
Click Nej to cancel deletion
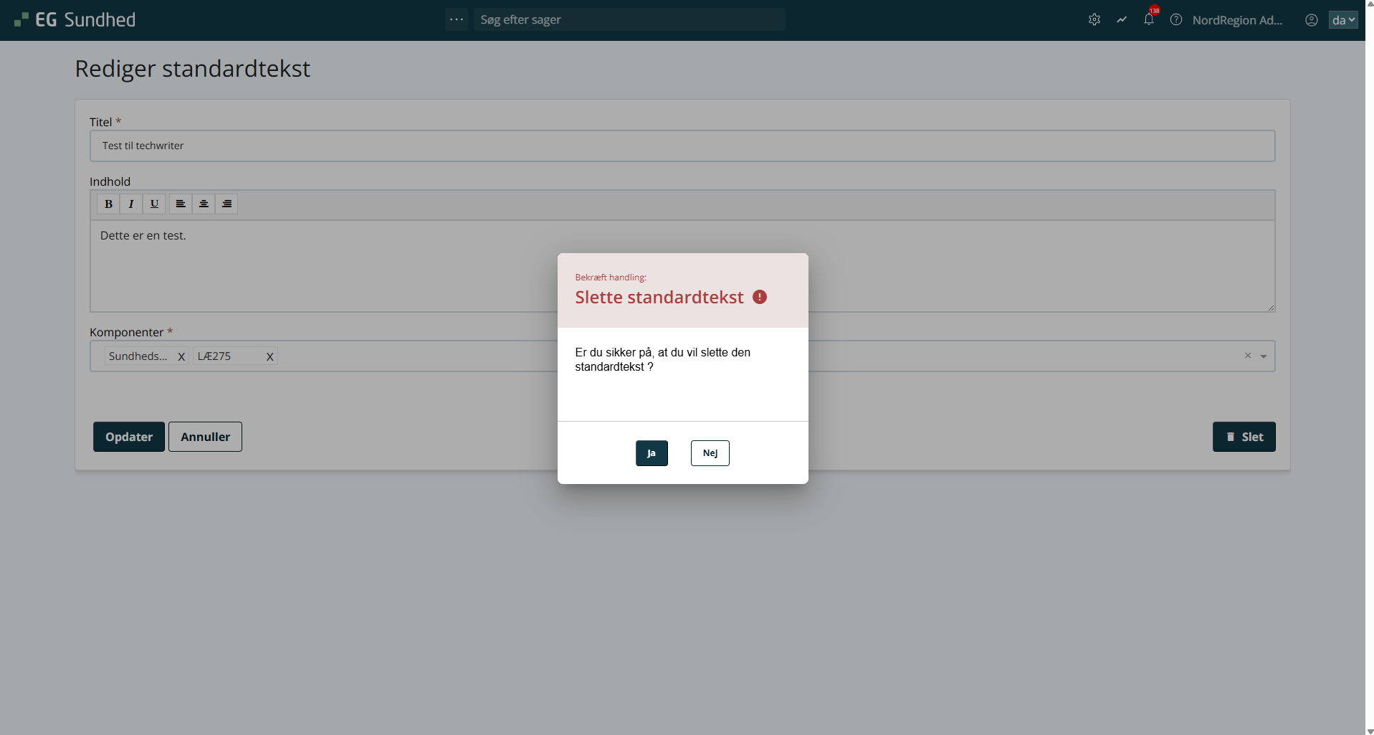click(710, 453)
